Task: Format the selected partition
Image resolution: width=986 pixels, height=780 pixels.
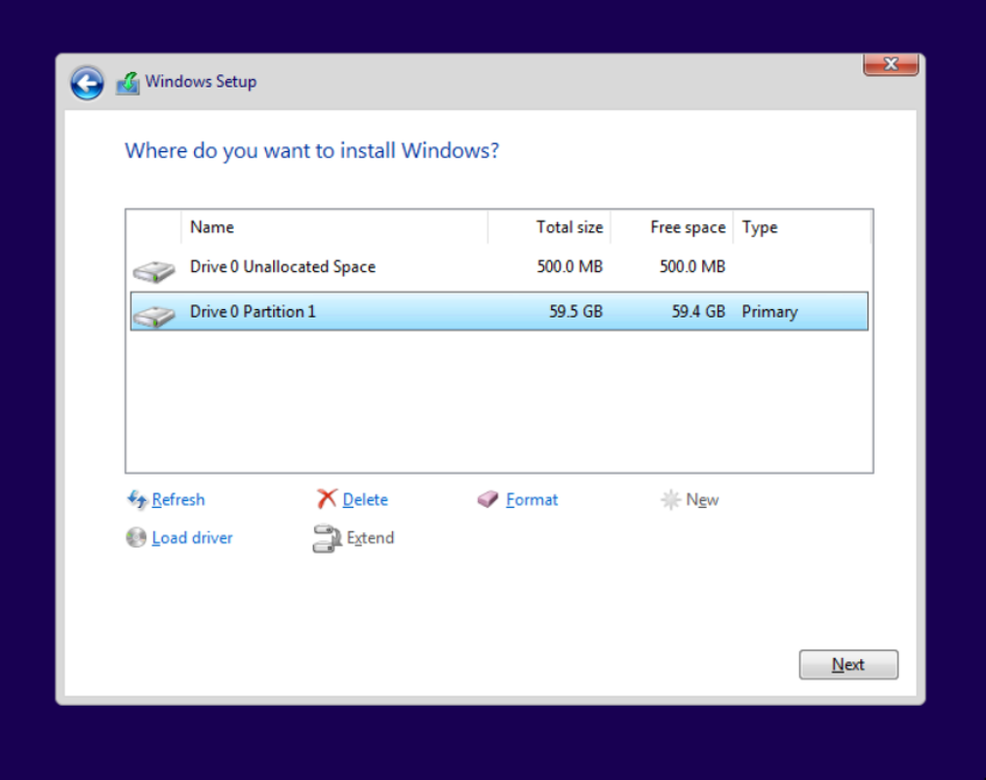Action: point(532,499)
